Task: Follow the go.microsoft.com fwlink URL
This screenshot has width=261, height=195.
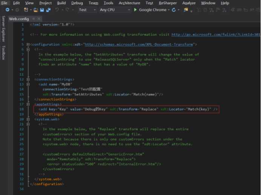Action: pos(216,35)
